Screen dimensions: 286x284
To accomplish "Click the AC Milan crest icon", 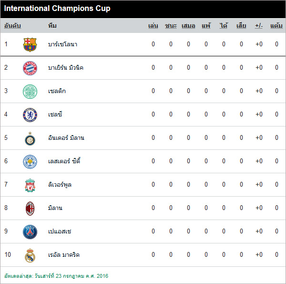I will pyautogui.click(x=30, y=208).
